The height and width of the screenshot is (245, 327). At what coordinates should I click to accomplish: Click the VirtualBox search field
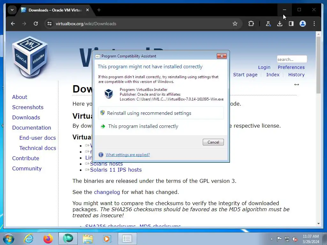[x=292, y=59]
